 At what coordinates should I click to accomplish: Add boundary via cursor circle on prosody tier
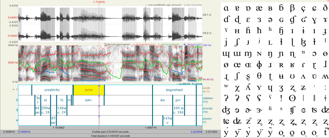pyautogui.click(x=99, y=106)
